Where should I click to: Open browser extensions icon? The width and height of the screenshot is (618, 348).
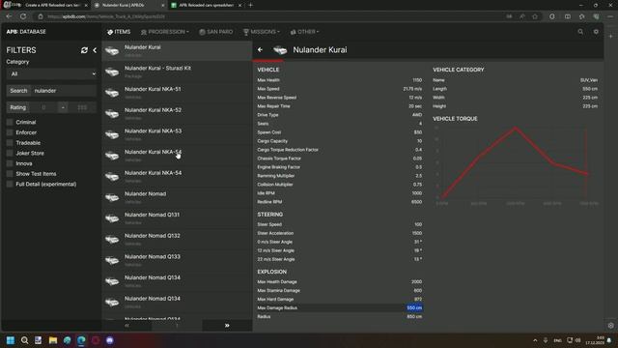[x=551, y=16]
